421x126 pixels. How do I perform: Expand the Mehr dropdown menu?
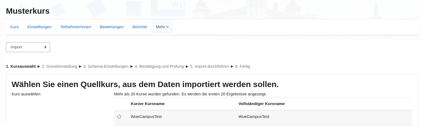[x=162, y=27]
